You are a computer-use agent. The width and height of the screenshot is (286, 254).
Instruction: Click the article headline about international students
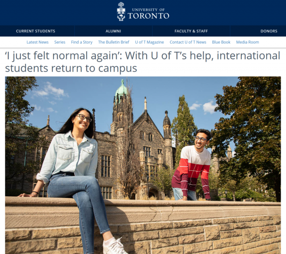143,62
